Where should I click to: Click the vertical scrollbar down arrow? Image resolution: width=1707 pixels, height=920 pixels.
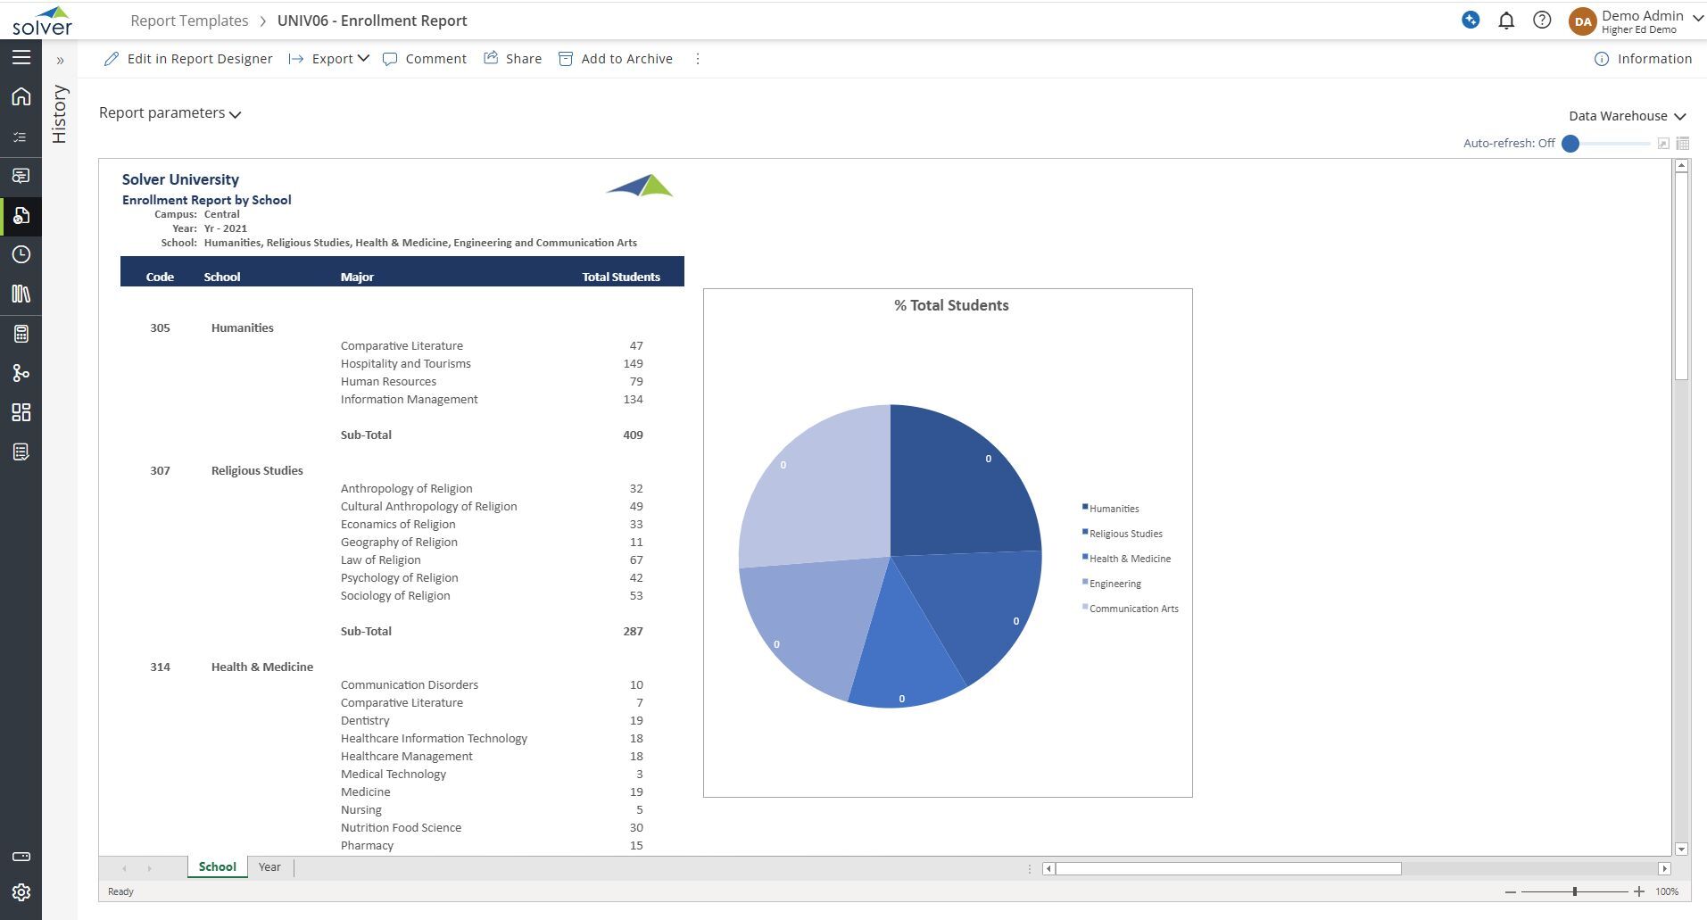(x=1681, y=850)
